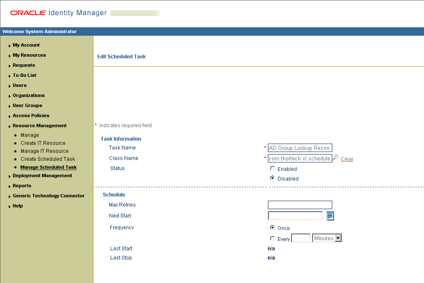Expand the Generic Technology Connector arrow
Viewport: 424px width, 283px height.
(x=9, y=197)
